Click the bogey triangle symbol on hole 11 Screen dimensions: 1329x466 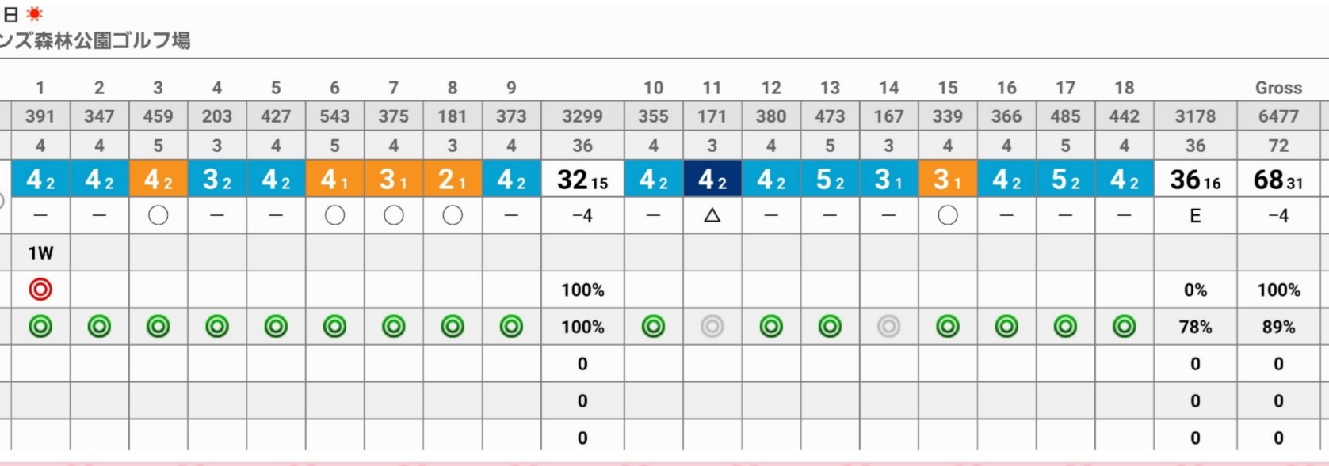coord(712,215)
